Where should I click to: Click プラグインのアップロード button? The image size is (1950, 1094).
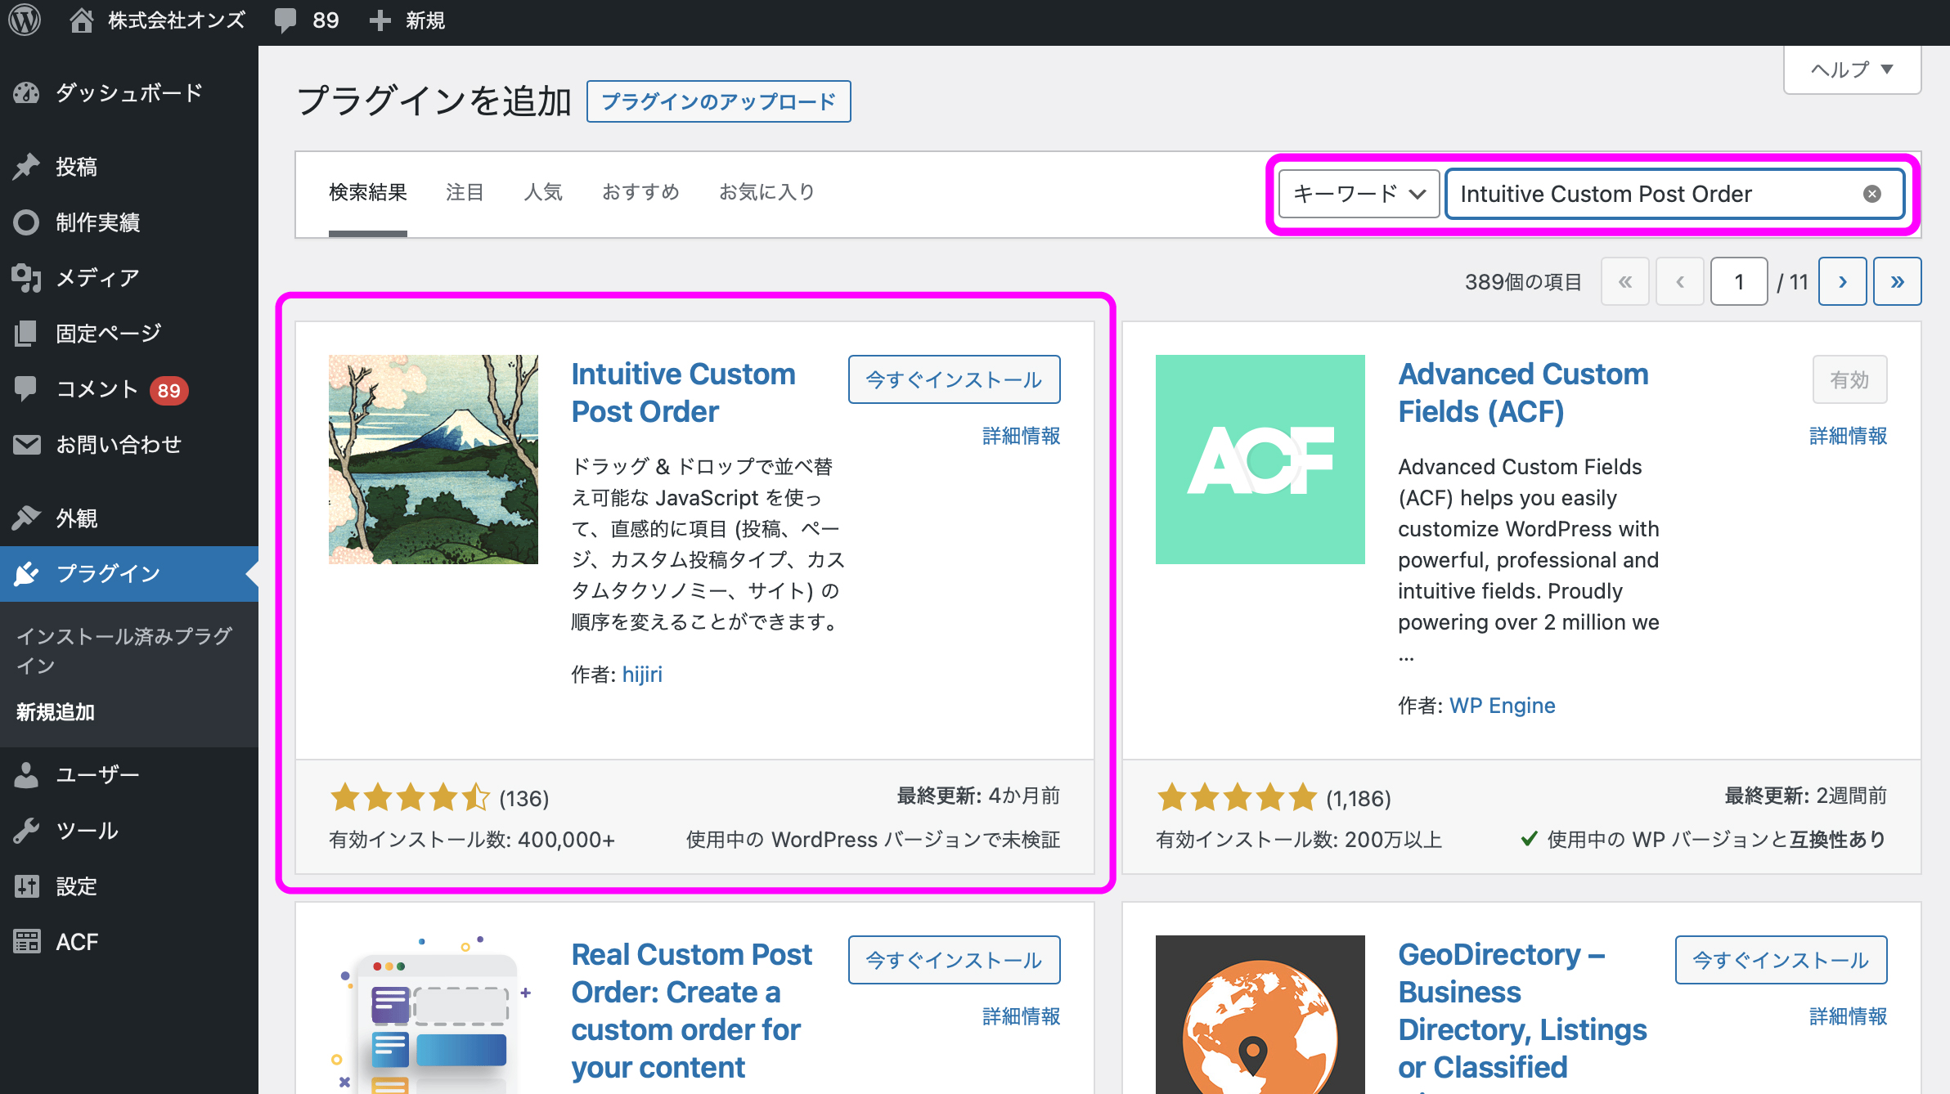pyautogui.click(x=718, y=101)
